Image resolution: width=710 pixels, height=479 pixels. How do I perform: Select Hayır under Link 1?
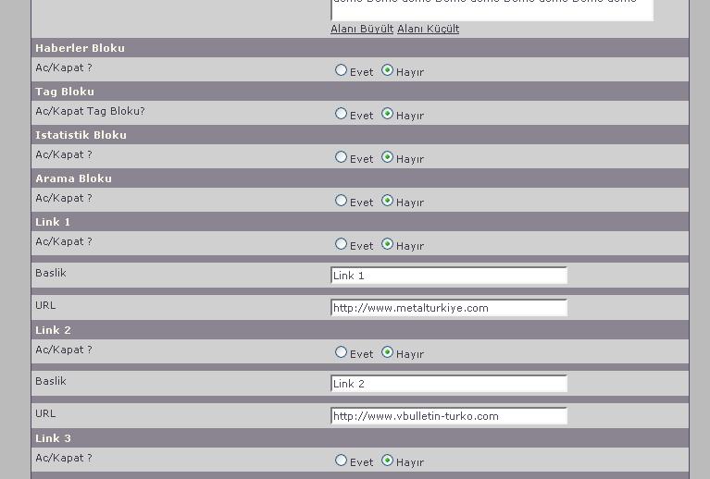click(x=388, y=244)
